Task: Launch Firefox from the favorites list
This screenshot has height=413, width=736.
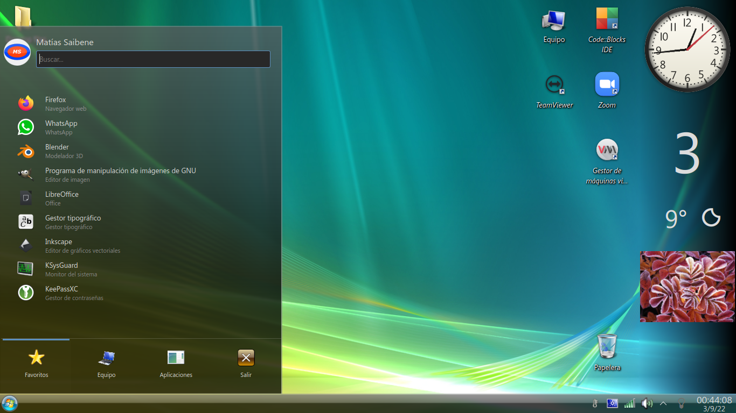Action: point(141,103)
